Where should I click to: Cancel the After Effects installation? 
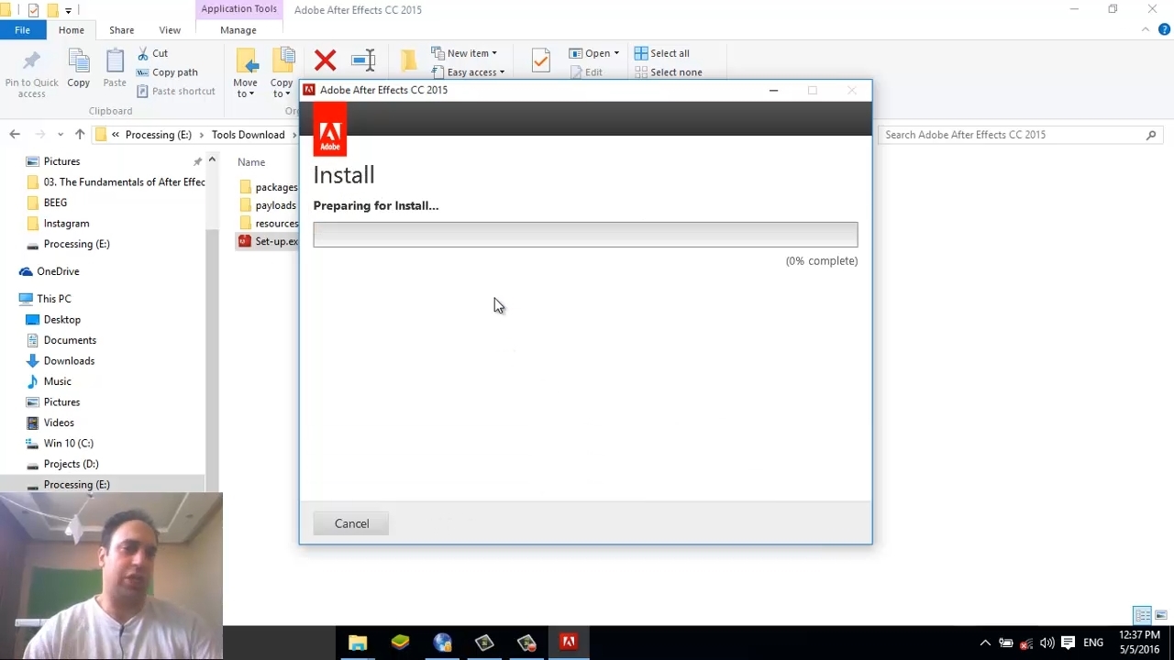(351, 523)
